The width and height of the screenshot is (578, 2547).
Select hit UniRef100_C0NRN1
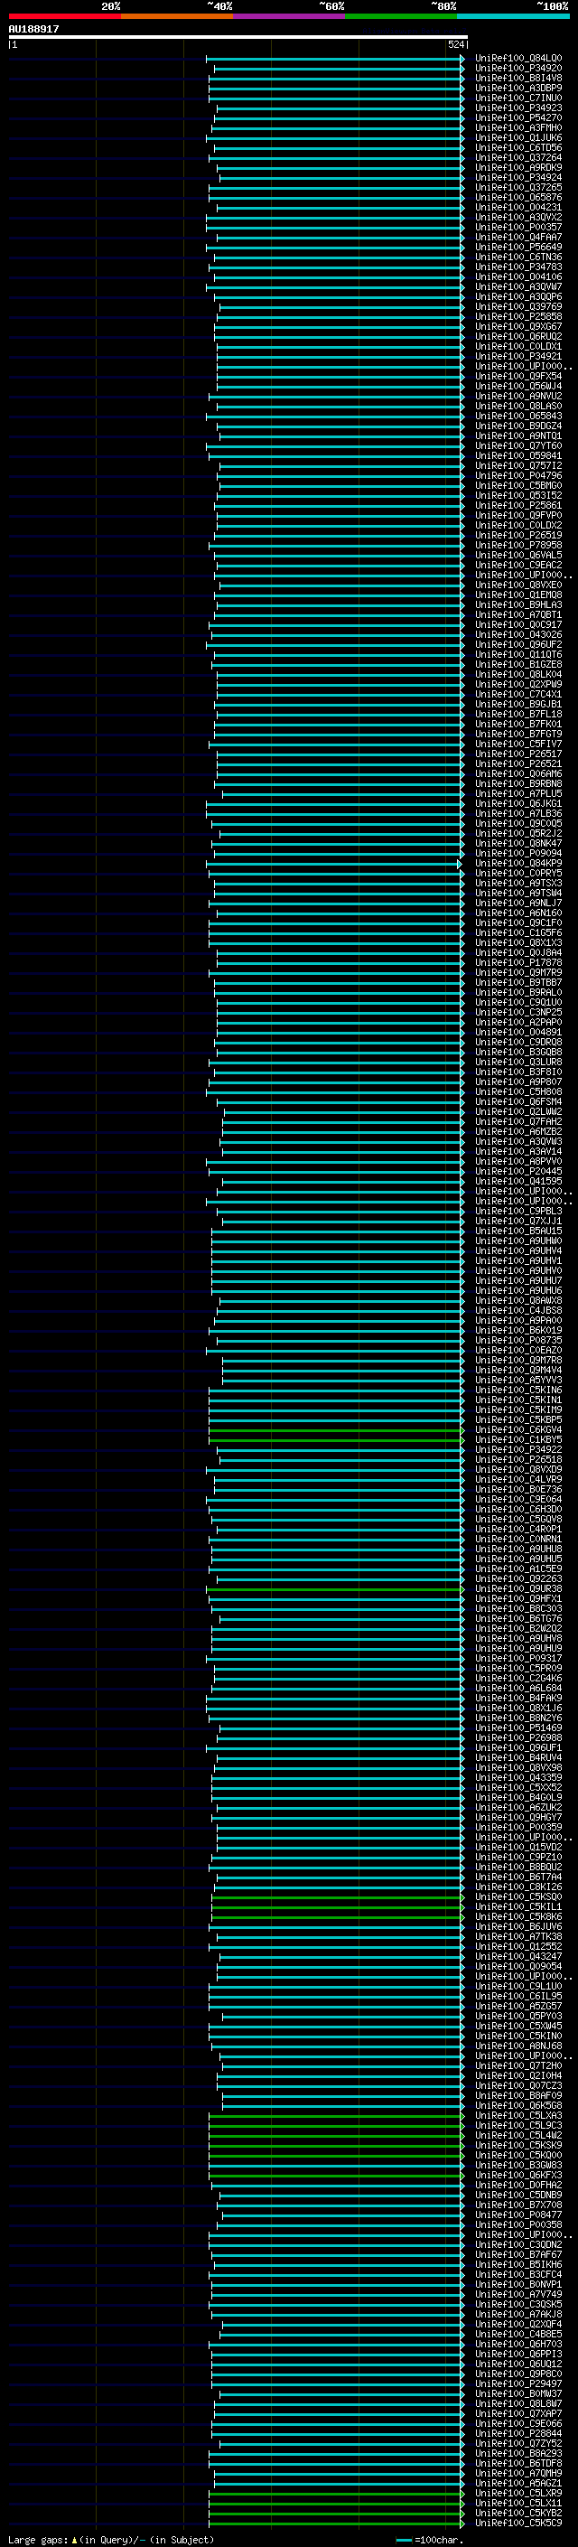click(518, 1540)
